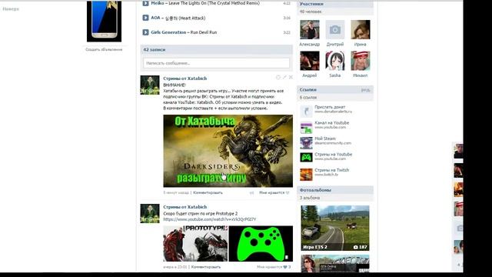This screenshot has width=492, height=277.
Task: Play AOA Heart Attack track
Action: (x=145, y=18)
